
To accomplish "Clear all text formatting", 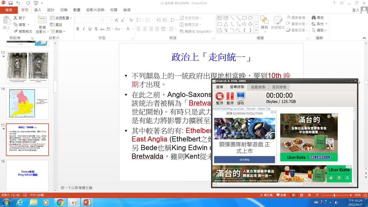I will coord(131,20).
